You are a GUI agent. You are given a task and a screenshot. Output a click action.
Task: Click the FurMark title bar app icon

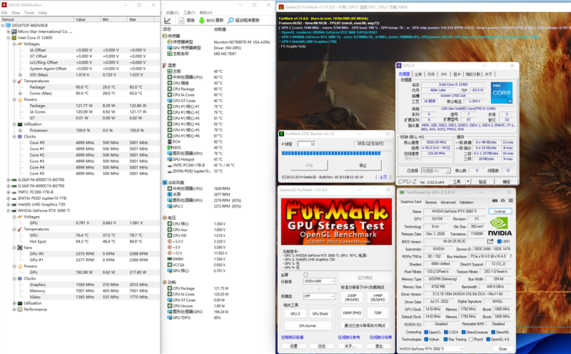coord(281,7)
